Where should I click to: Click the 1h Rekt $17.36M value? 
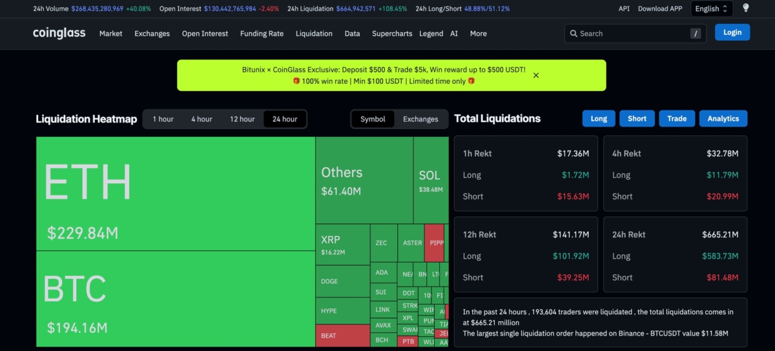coord(573,154)
